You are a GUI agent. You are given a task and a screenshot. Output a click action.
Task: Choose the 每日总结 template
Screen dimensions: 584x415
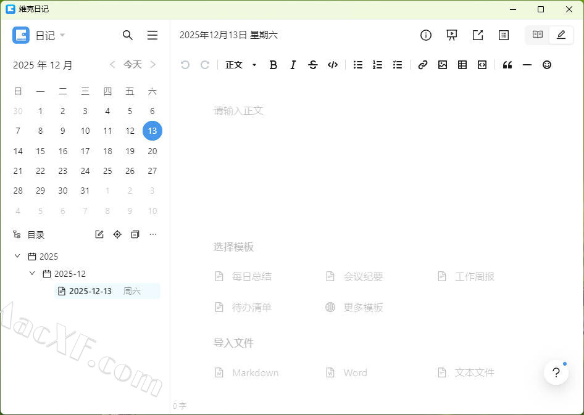[x=251, y=276]
